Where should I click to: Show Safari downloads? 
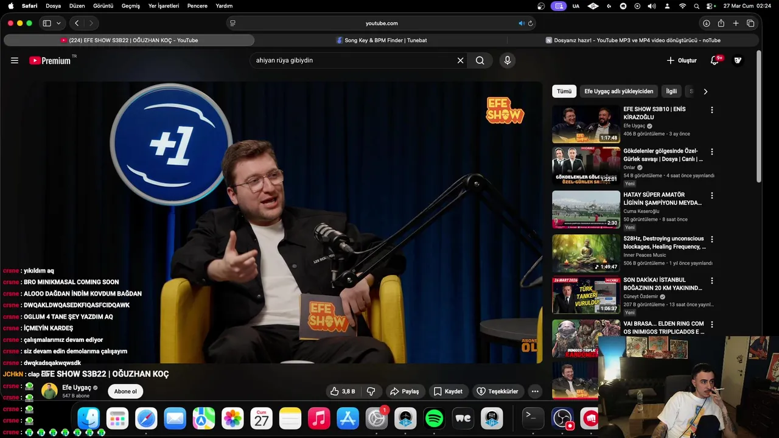coord(707,23)
